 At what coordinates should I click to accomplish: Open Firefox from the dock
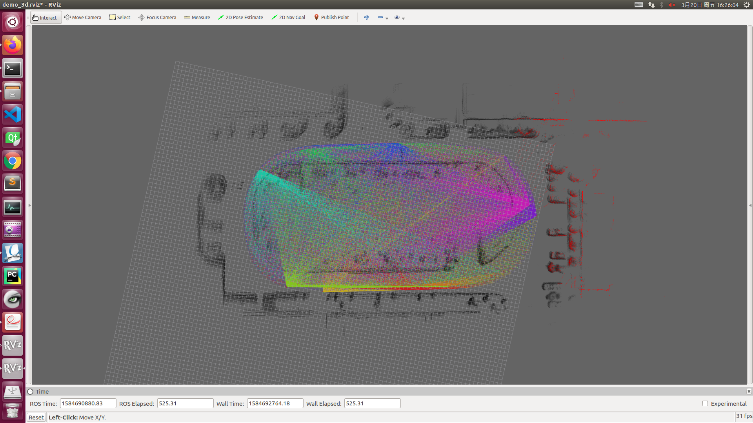pyautogui.click(x=13, y=45)
